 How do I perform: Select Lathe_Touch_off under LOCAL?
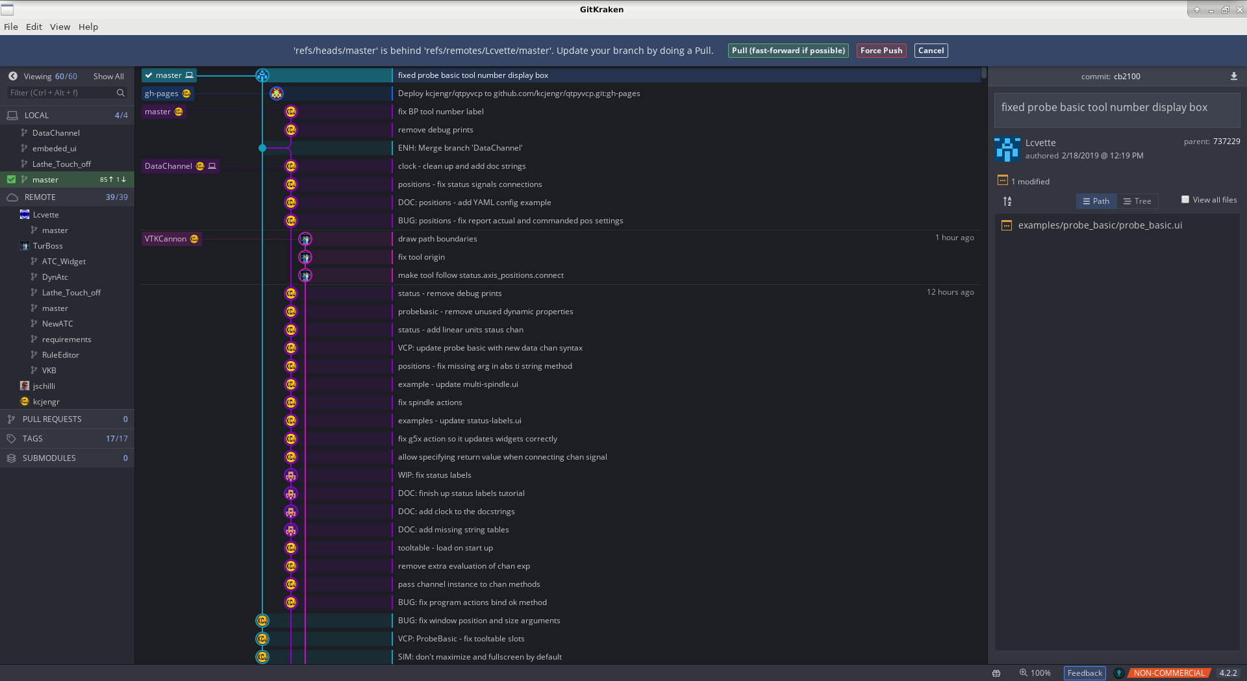[67, 164]
